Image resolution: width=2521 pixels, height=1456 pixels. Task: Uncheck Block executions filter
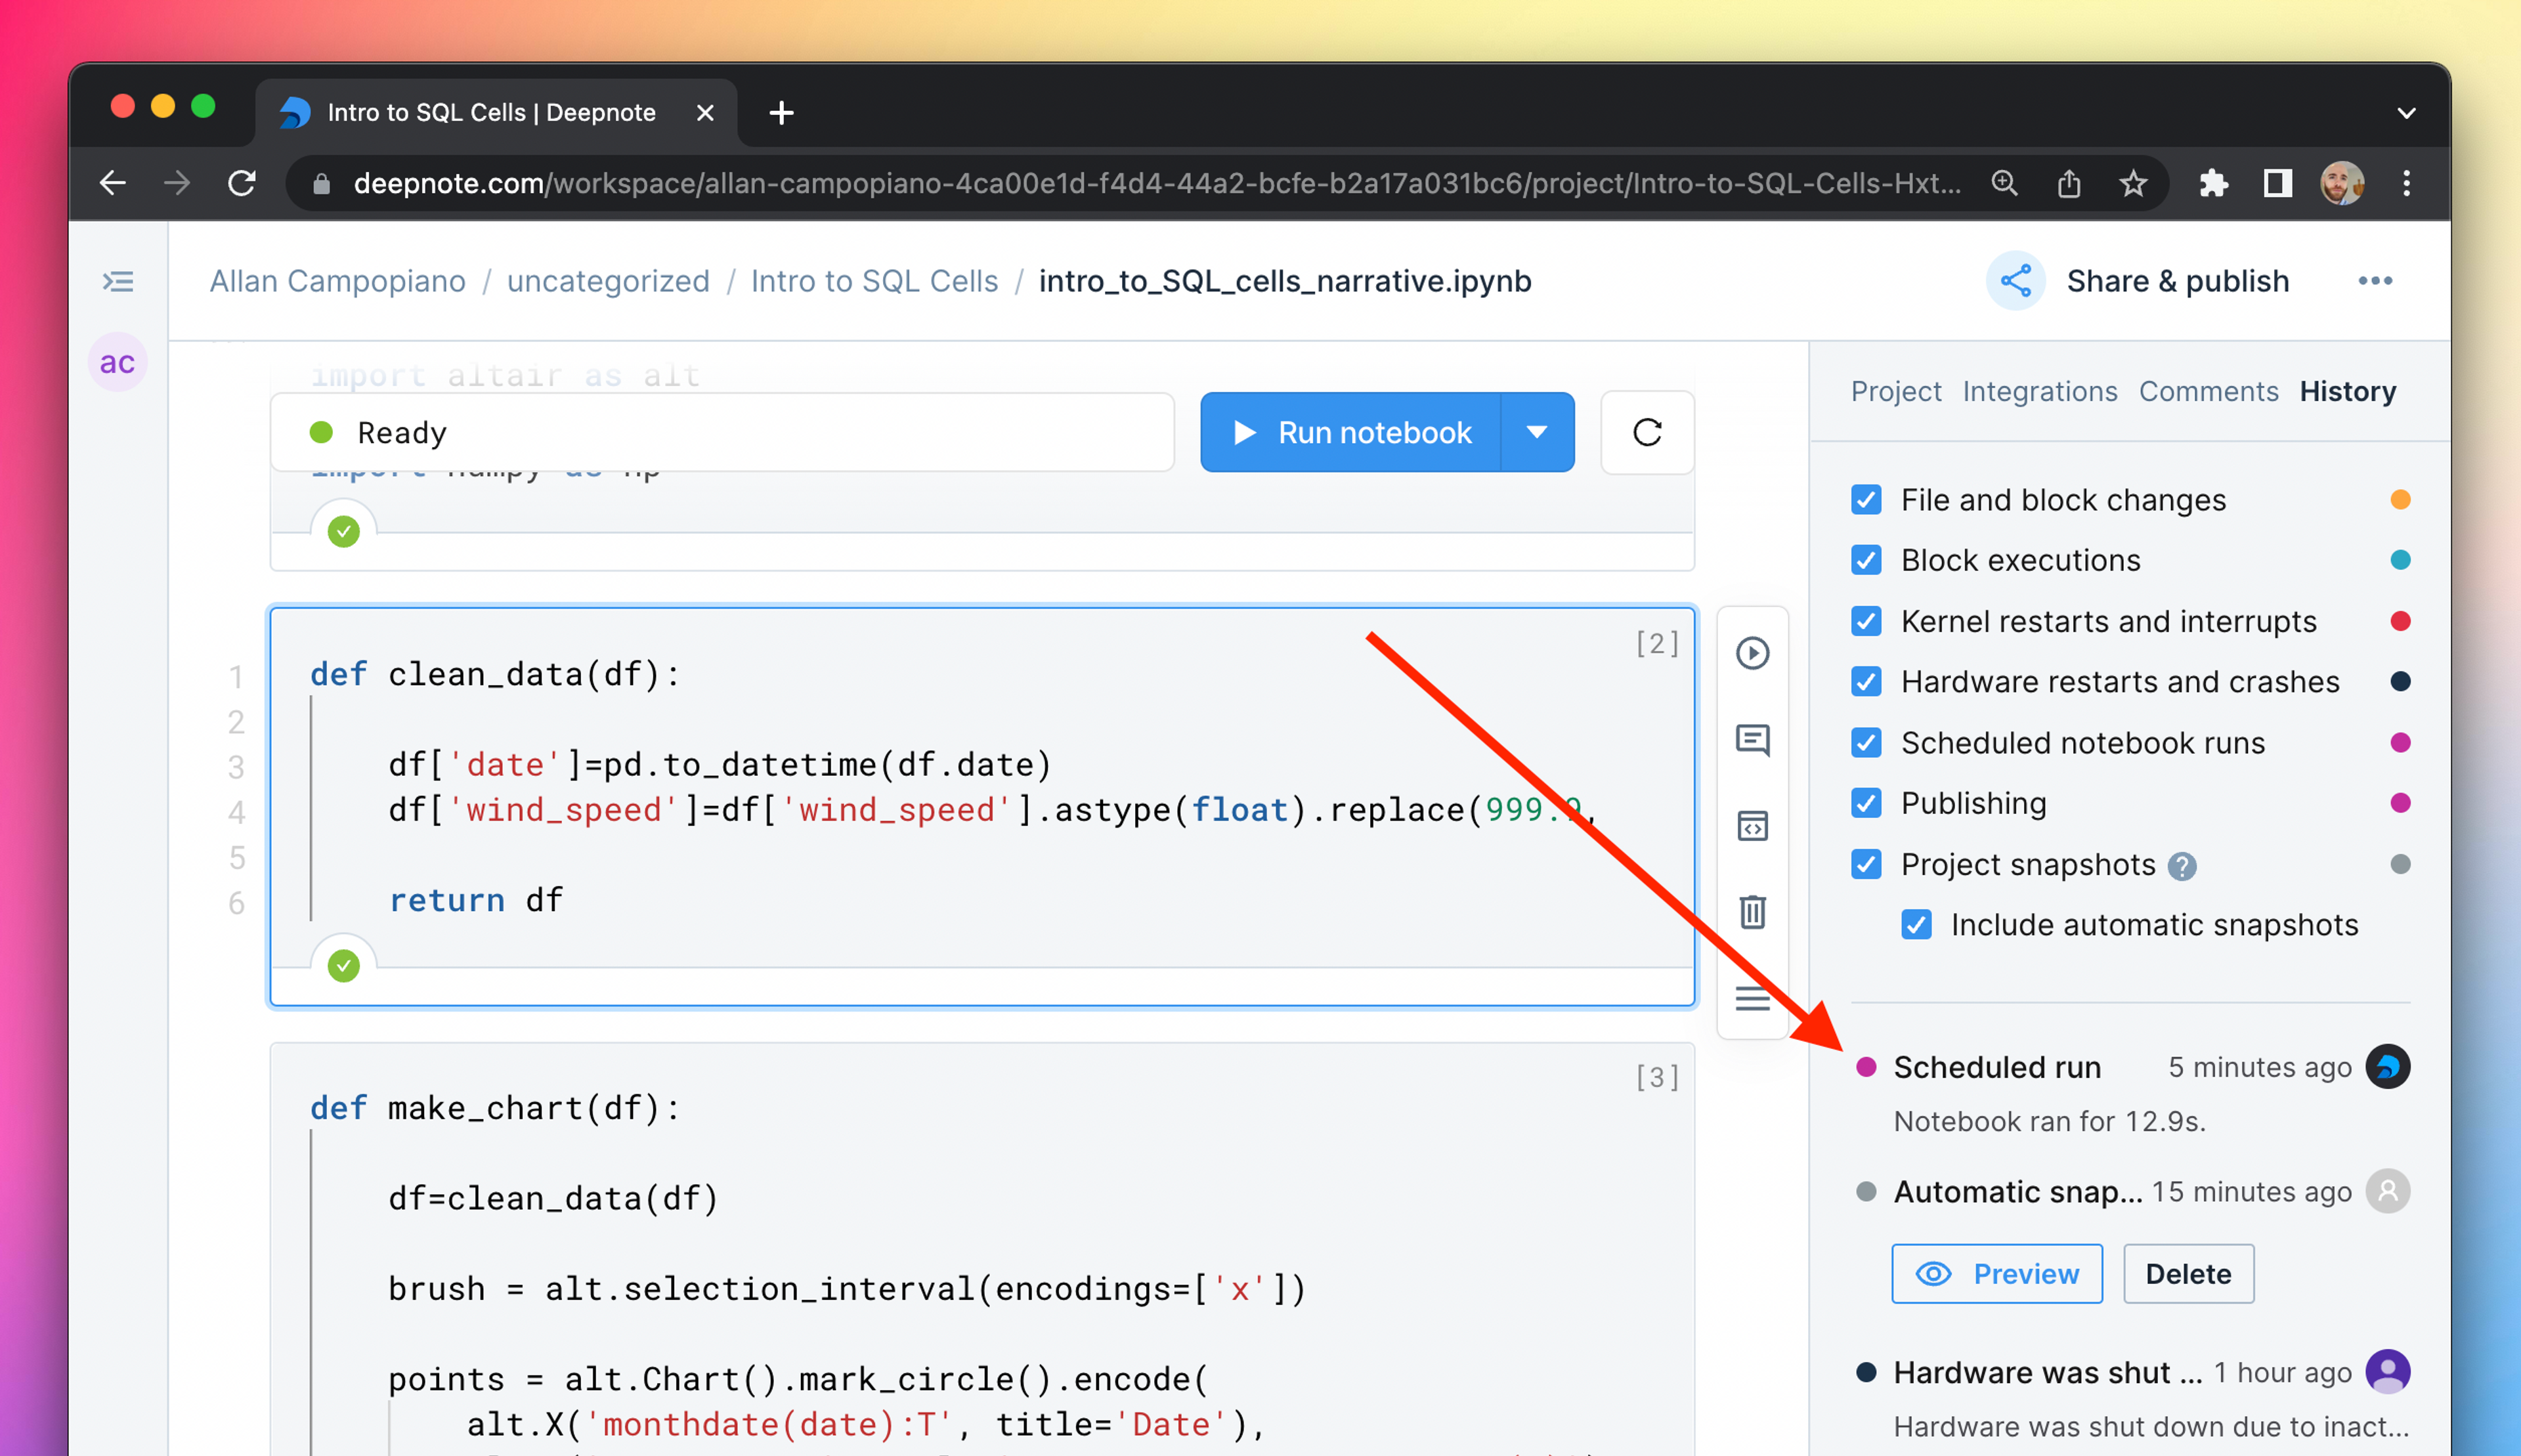pos(1866,560)
